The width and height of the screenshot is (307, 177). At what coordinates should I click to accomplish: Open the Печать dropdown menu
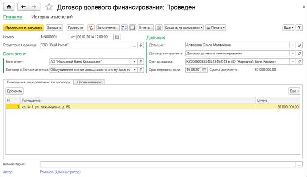tap(216, 28)
